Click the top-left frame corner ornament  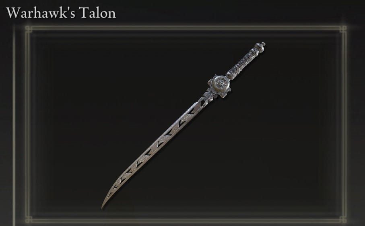point(29,29)
